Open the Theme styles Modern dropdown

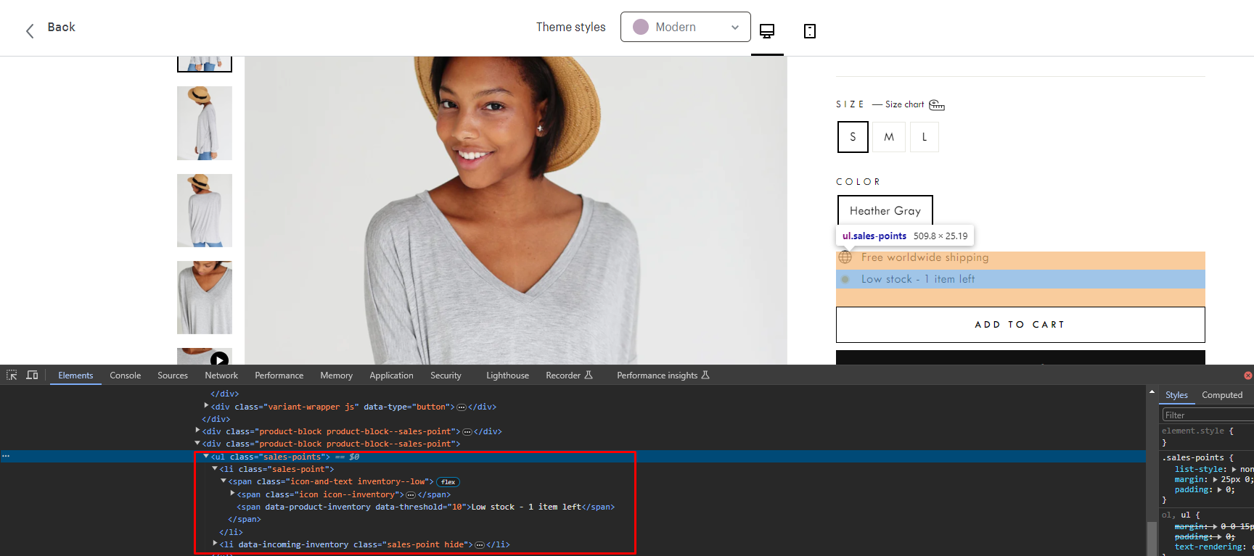[x=686, y=27]
